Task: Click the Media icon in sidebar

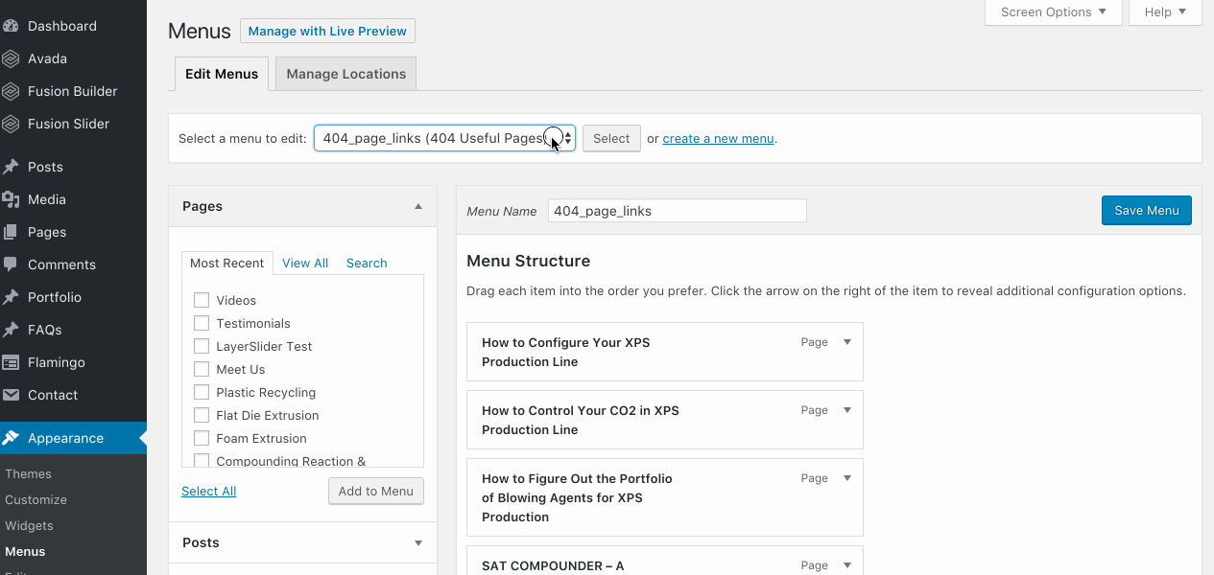Action: (x=11, y=199)
